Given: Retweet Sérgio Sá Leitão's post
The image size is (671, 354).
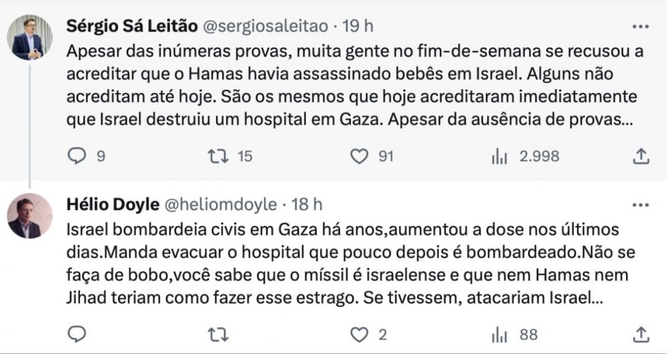Looking at the screenshot, I should (x=219, y=156).
